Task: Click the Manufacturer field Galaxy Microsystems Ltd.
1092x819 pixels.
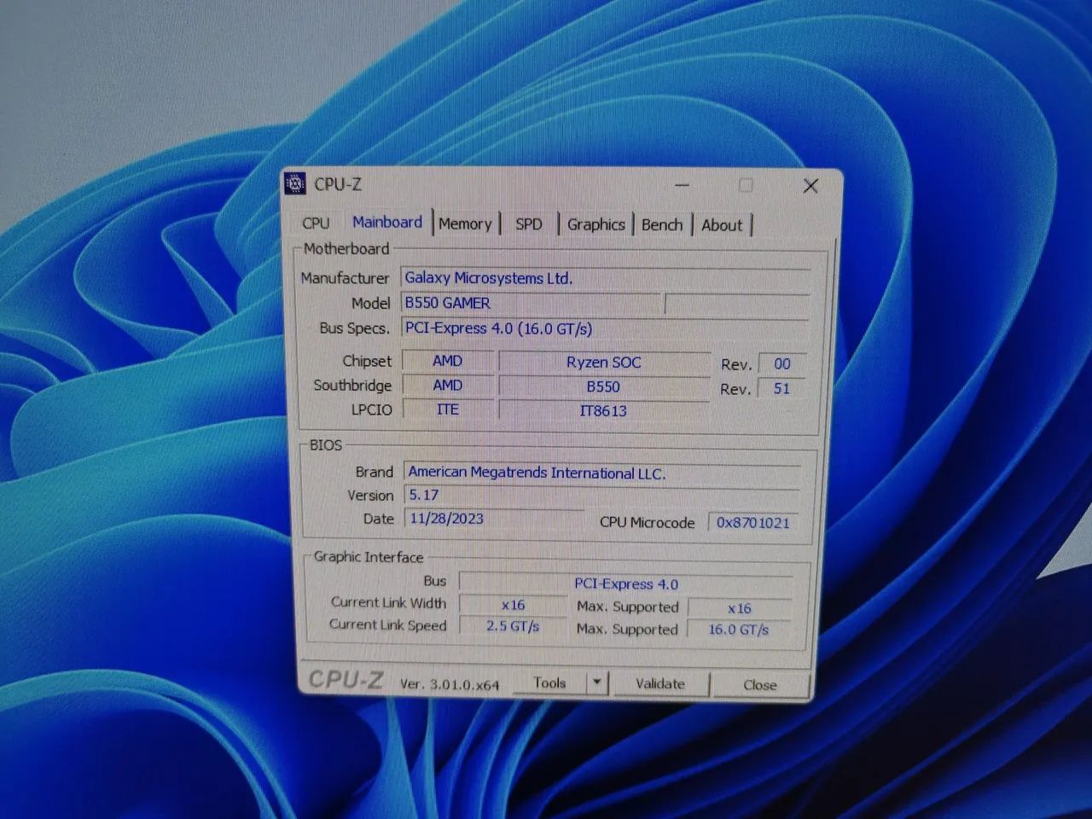Action: [605, 278]
